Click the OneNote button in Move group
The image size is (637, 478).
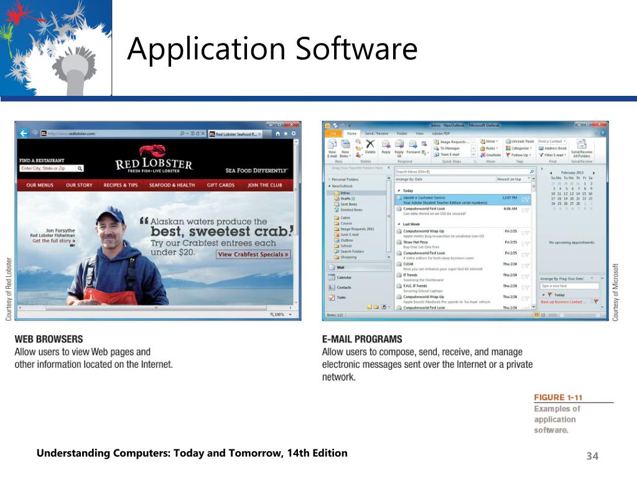pos(490,155)
